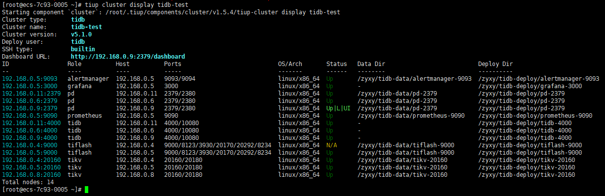Click the Up|L|UI status of pd 192.168.0.9
Image resolution: width=605 pixels, height=196 pixels.
(338, 108)
